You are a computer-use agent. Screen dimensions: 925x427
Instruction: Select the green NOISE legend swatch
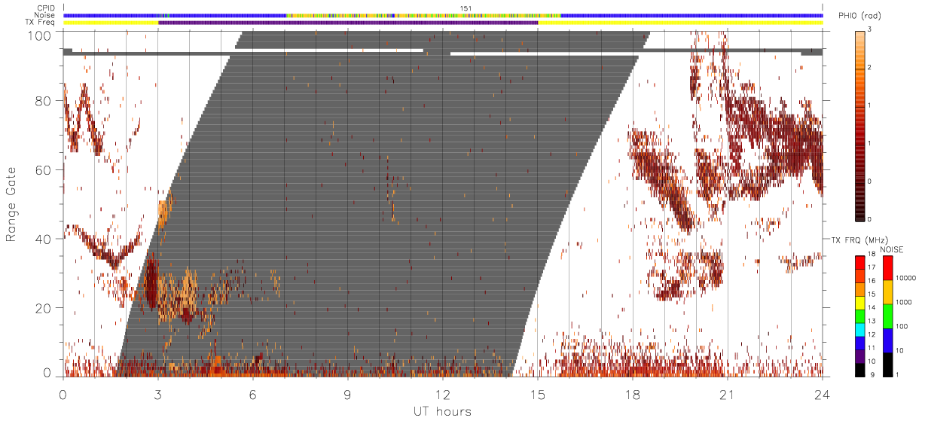(888, 316)
